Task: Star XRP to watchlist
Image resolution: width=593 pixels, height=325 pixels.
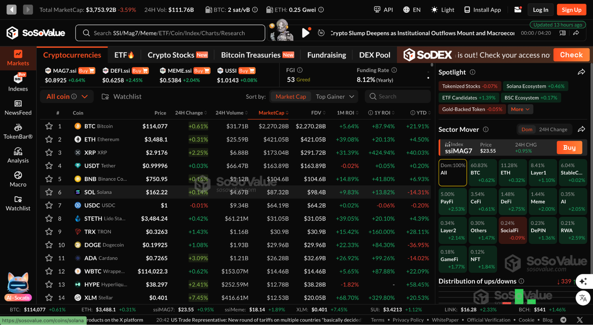Action: click(49, 152)
